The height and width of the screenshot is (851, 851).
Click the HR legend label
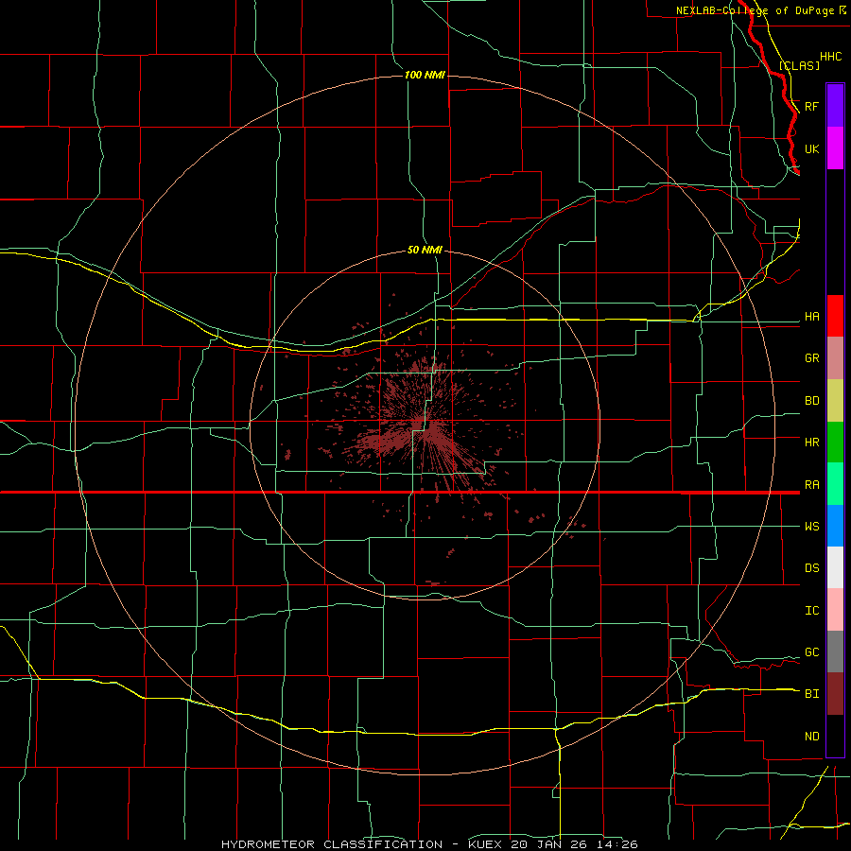[x=811, y=443]
